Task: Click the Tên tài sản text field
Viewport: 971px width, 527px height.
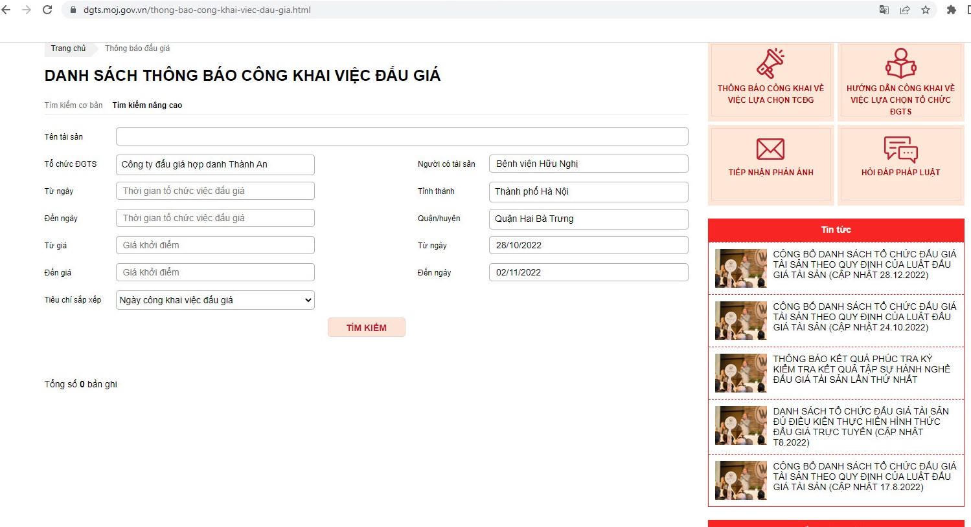Action: (402, 136)
